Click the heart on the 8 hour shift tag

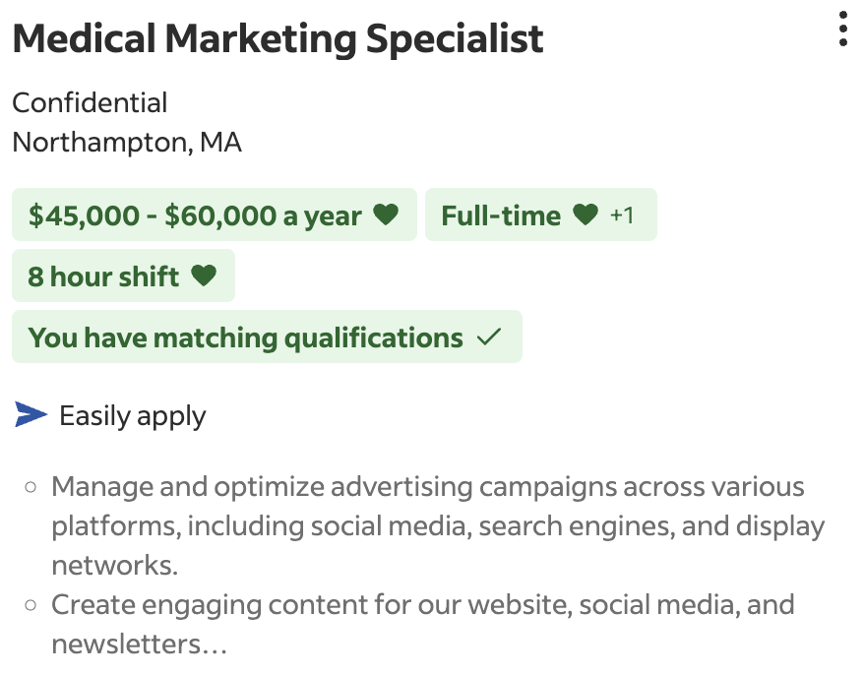click(x=203, y=276)
